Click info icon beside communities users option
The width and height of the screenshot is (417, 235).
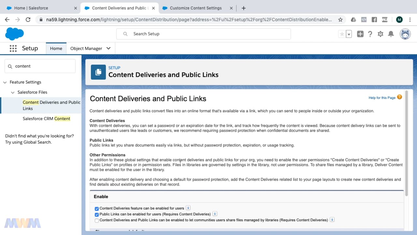pyautogui.click(x=332, y=220)
